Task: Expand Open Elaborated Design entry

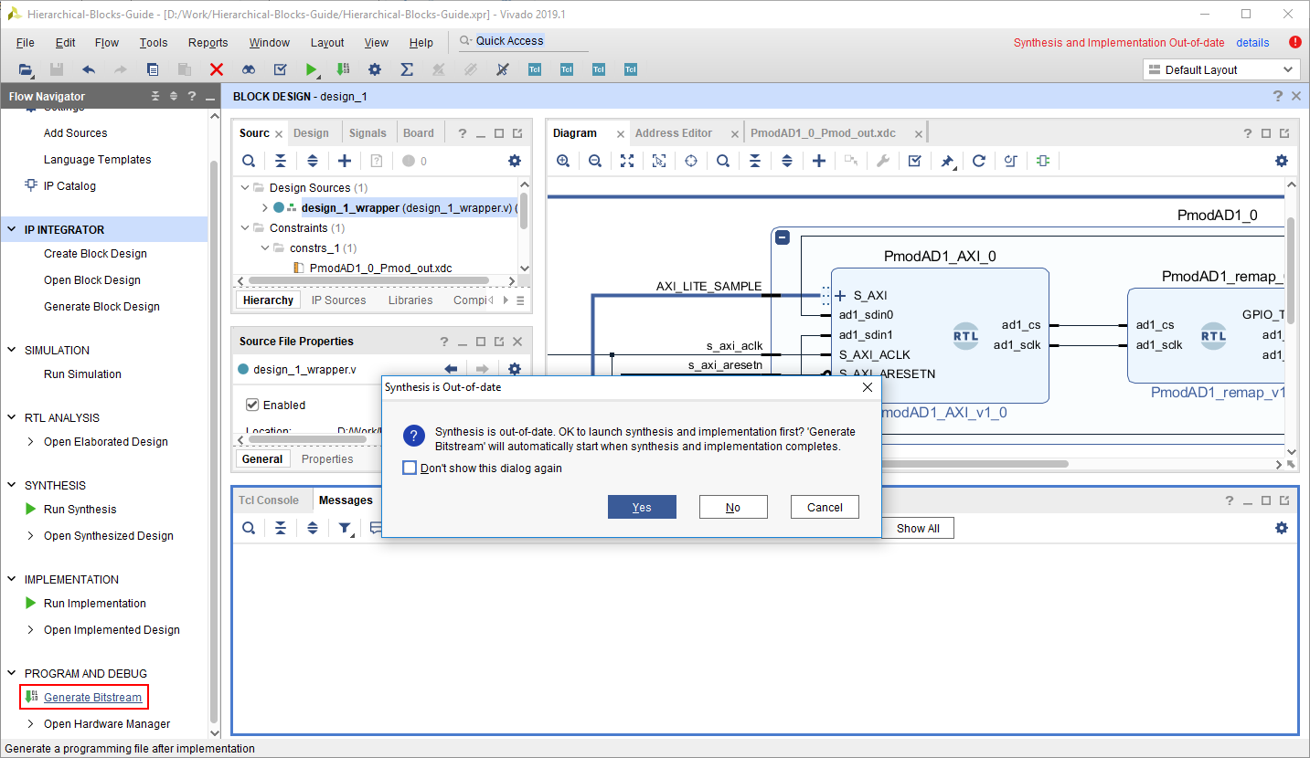Action: tap(32, 442)
